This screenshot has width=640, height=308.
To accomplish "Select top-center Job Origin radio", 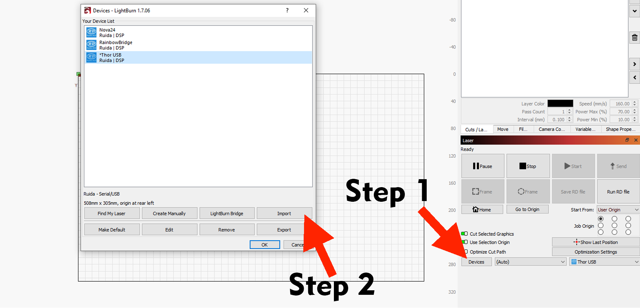I will point(614,219).
